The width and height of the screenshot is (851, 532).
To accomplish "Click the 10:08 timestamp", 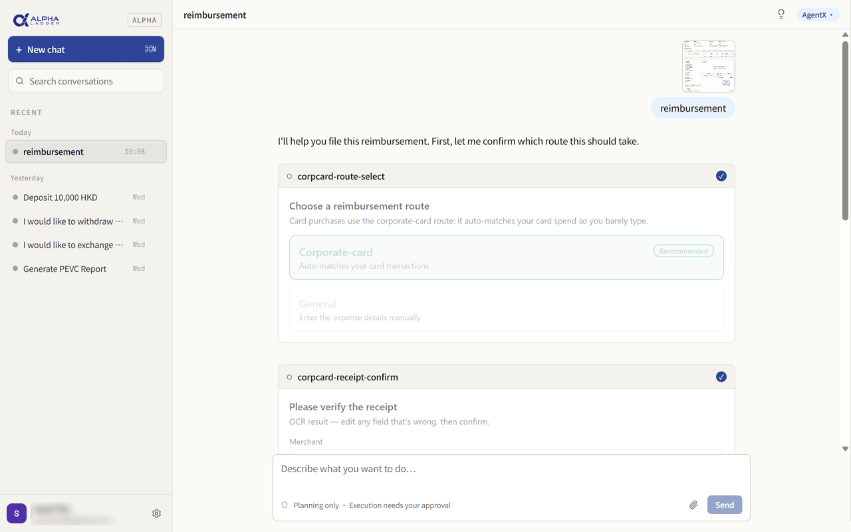I will coord(134,152).
